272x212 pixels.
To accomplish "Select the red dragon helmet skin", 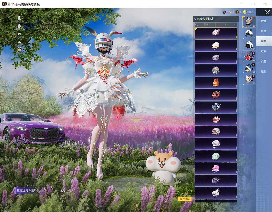I will (216, 95).
